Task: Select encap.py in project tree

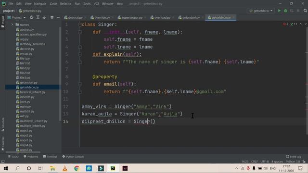Action: 26,53
